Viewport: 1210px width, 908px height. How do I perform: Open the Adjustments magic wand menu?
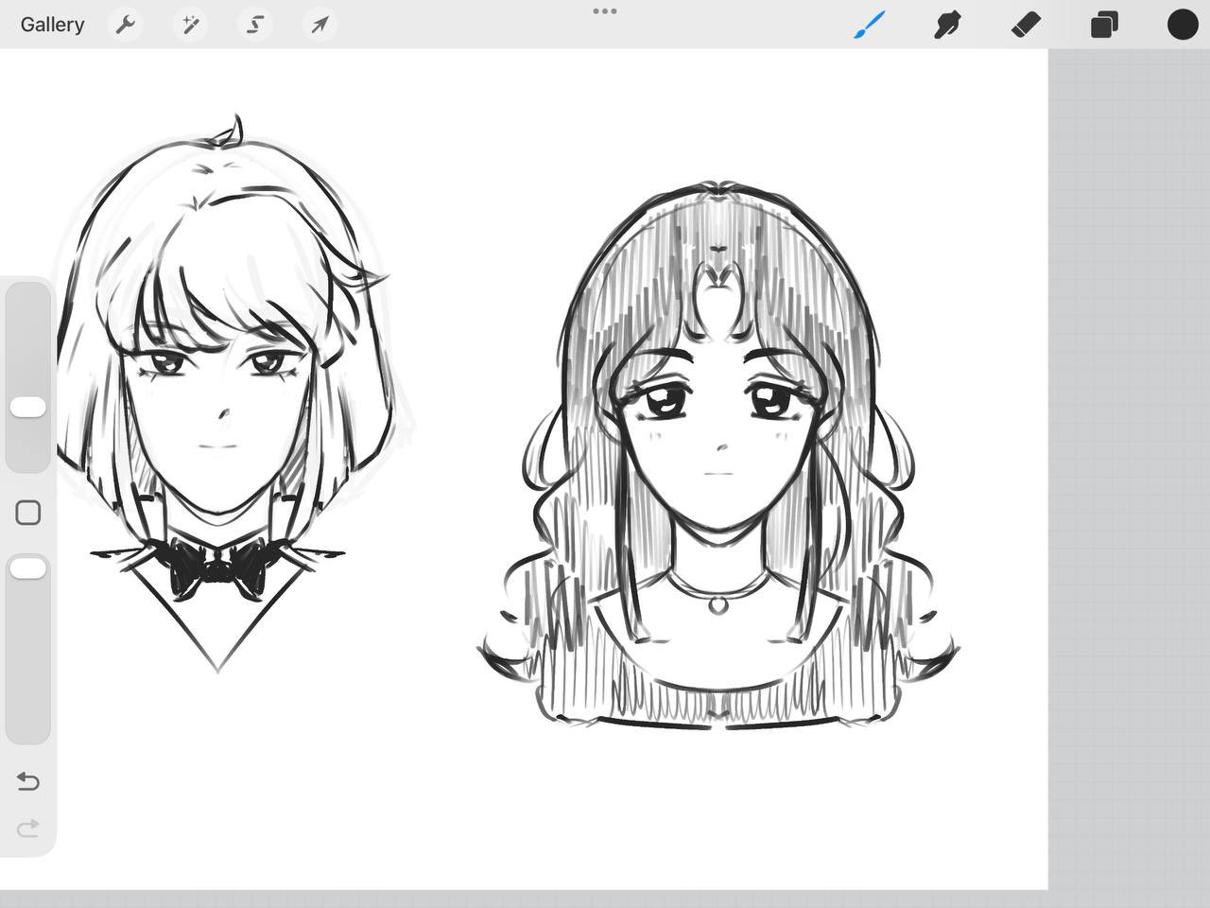[191, 25]
